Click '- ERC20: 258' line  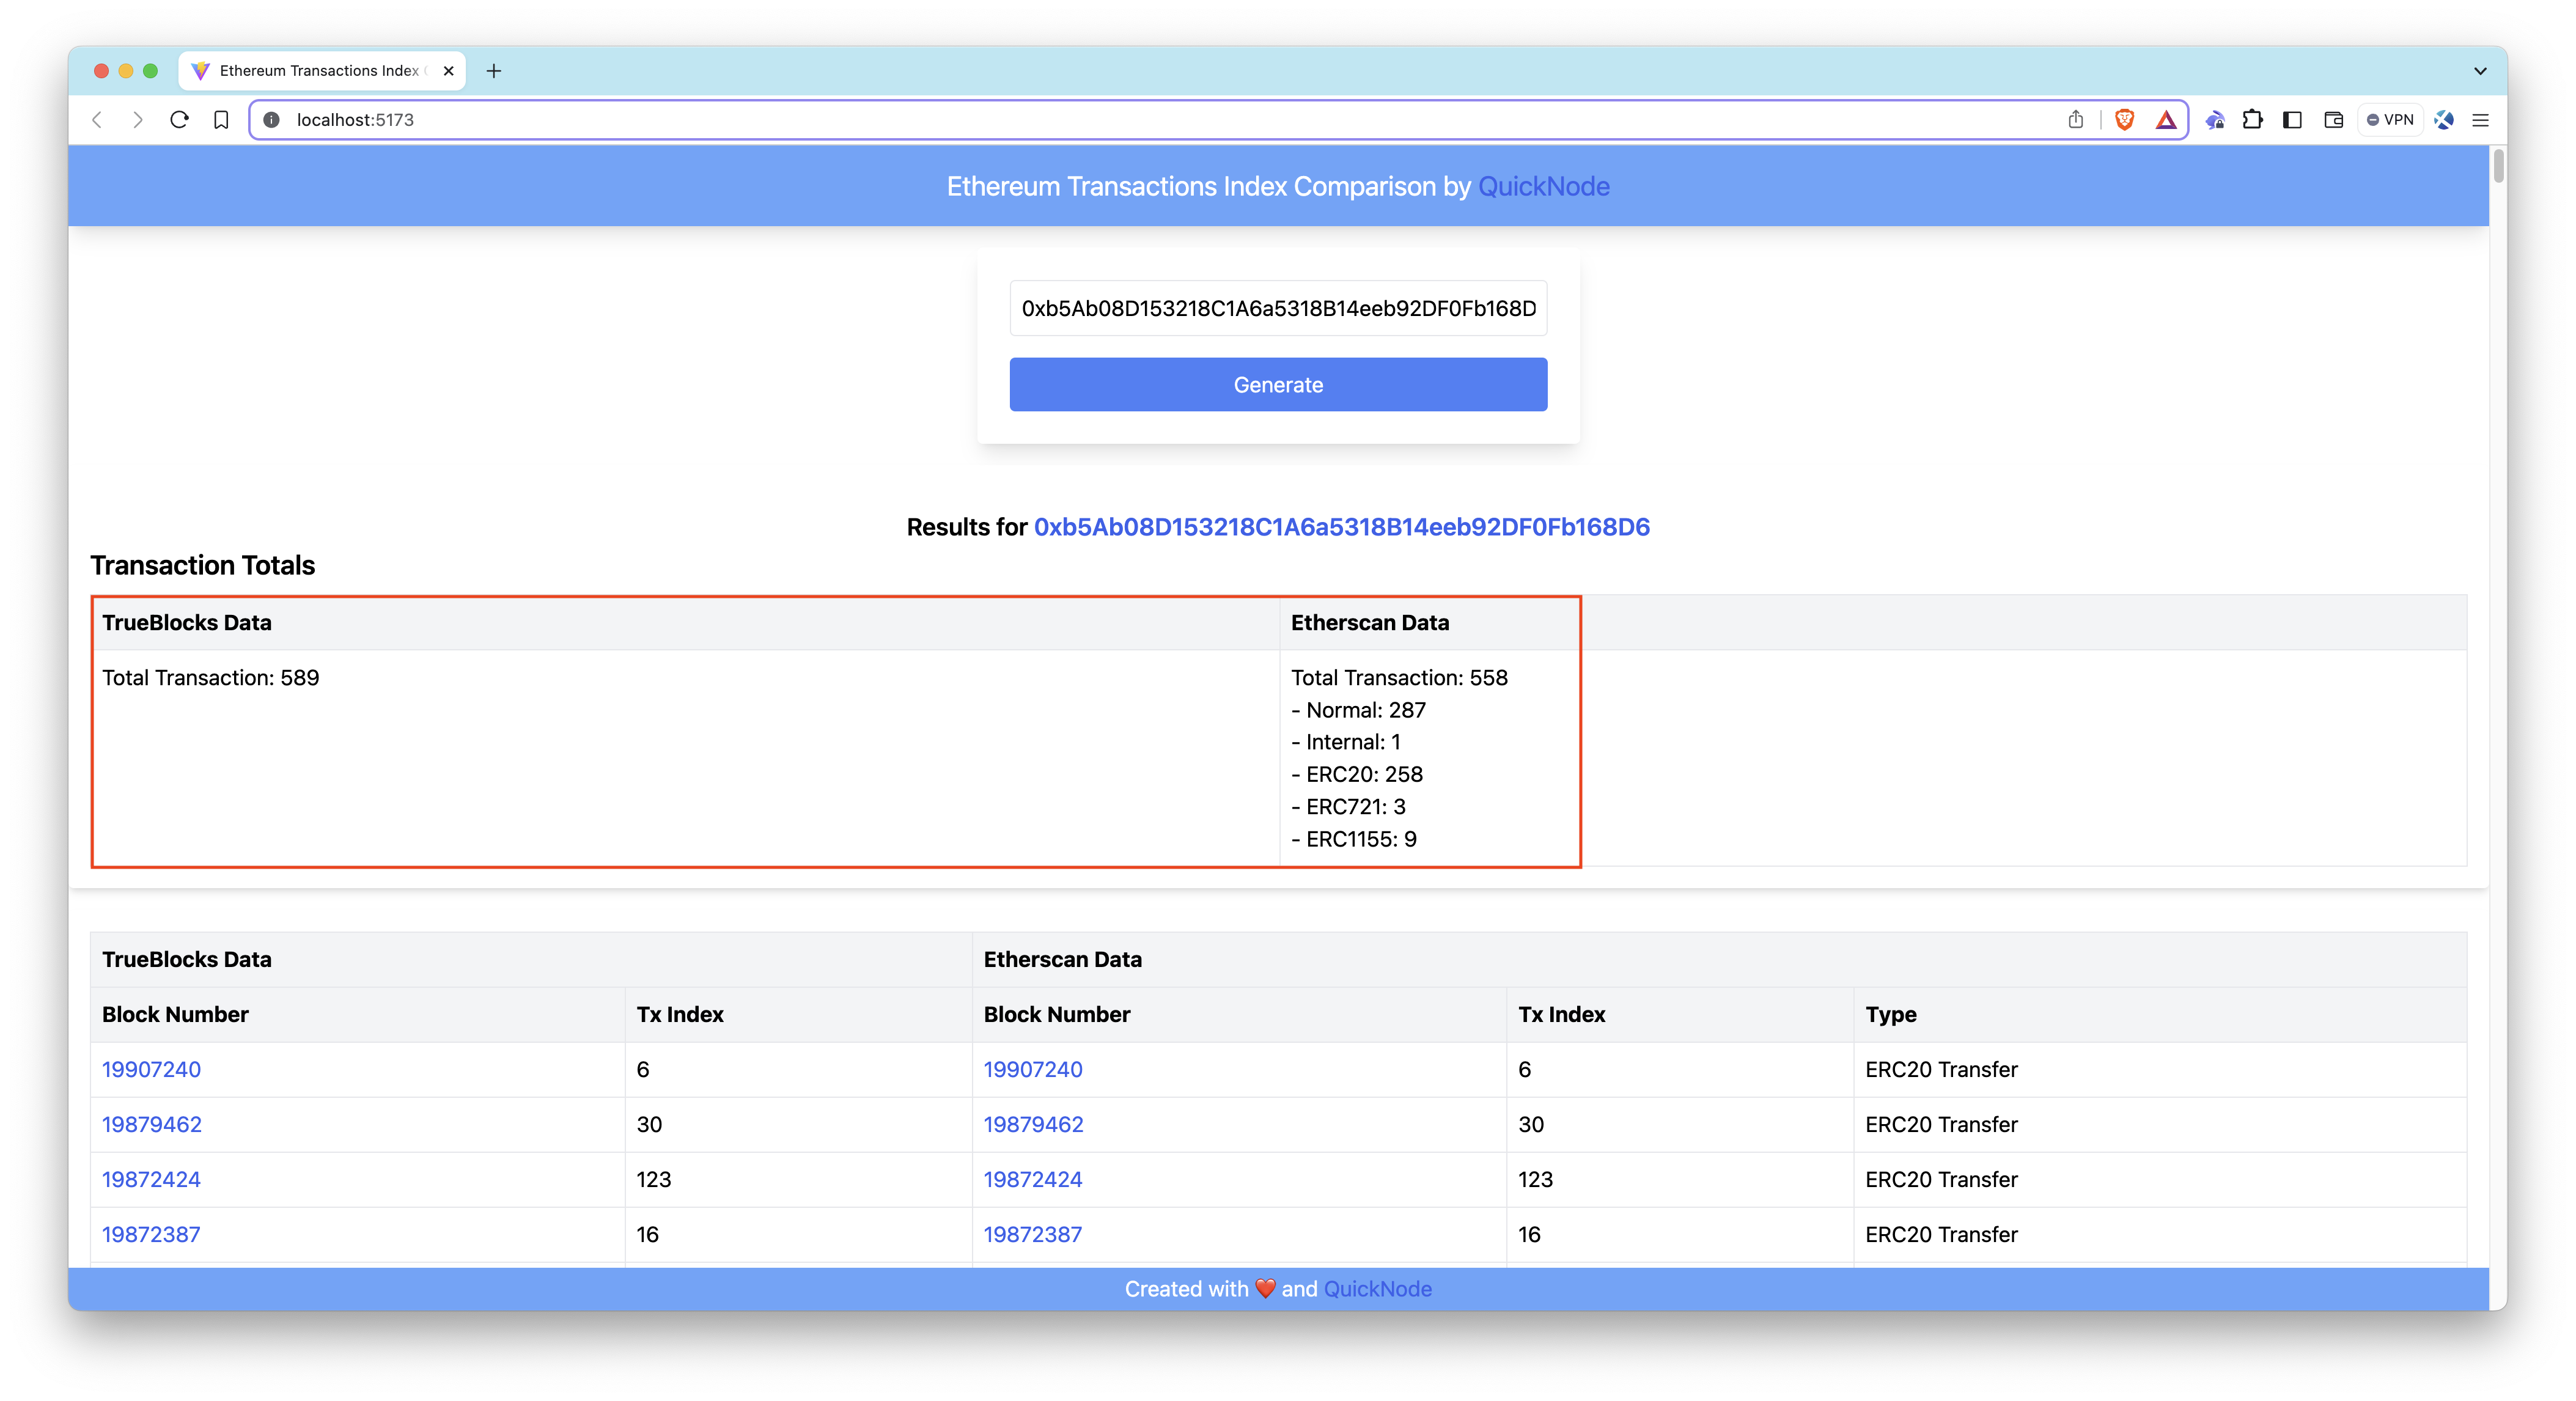(x=1356, y=774)
